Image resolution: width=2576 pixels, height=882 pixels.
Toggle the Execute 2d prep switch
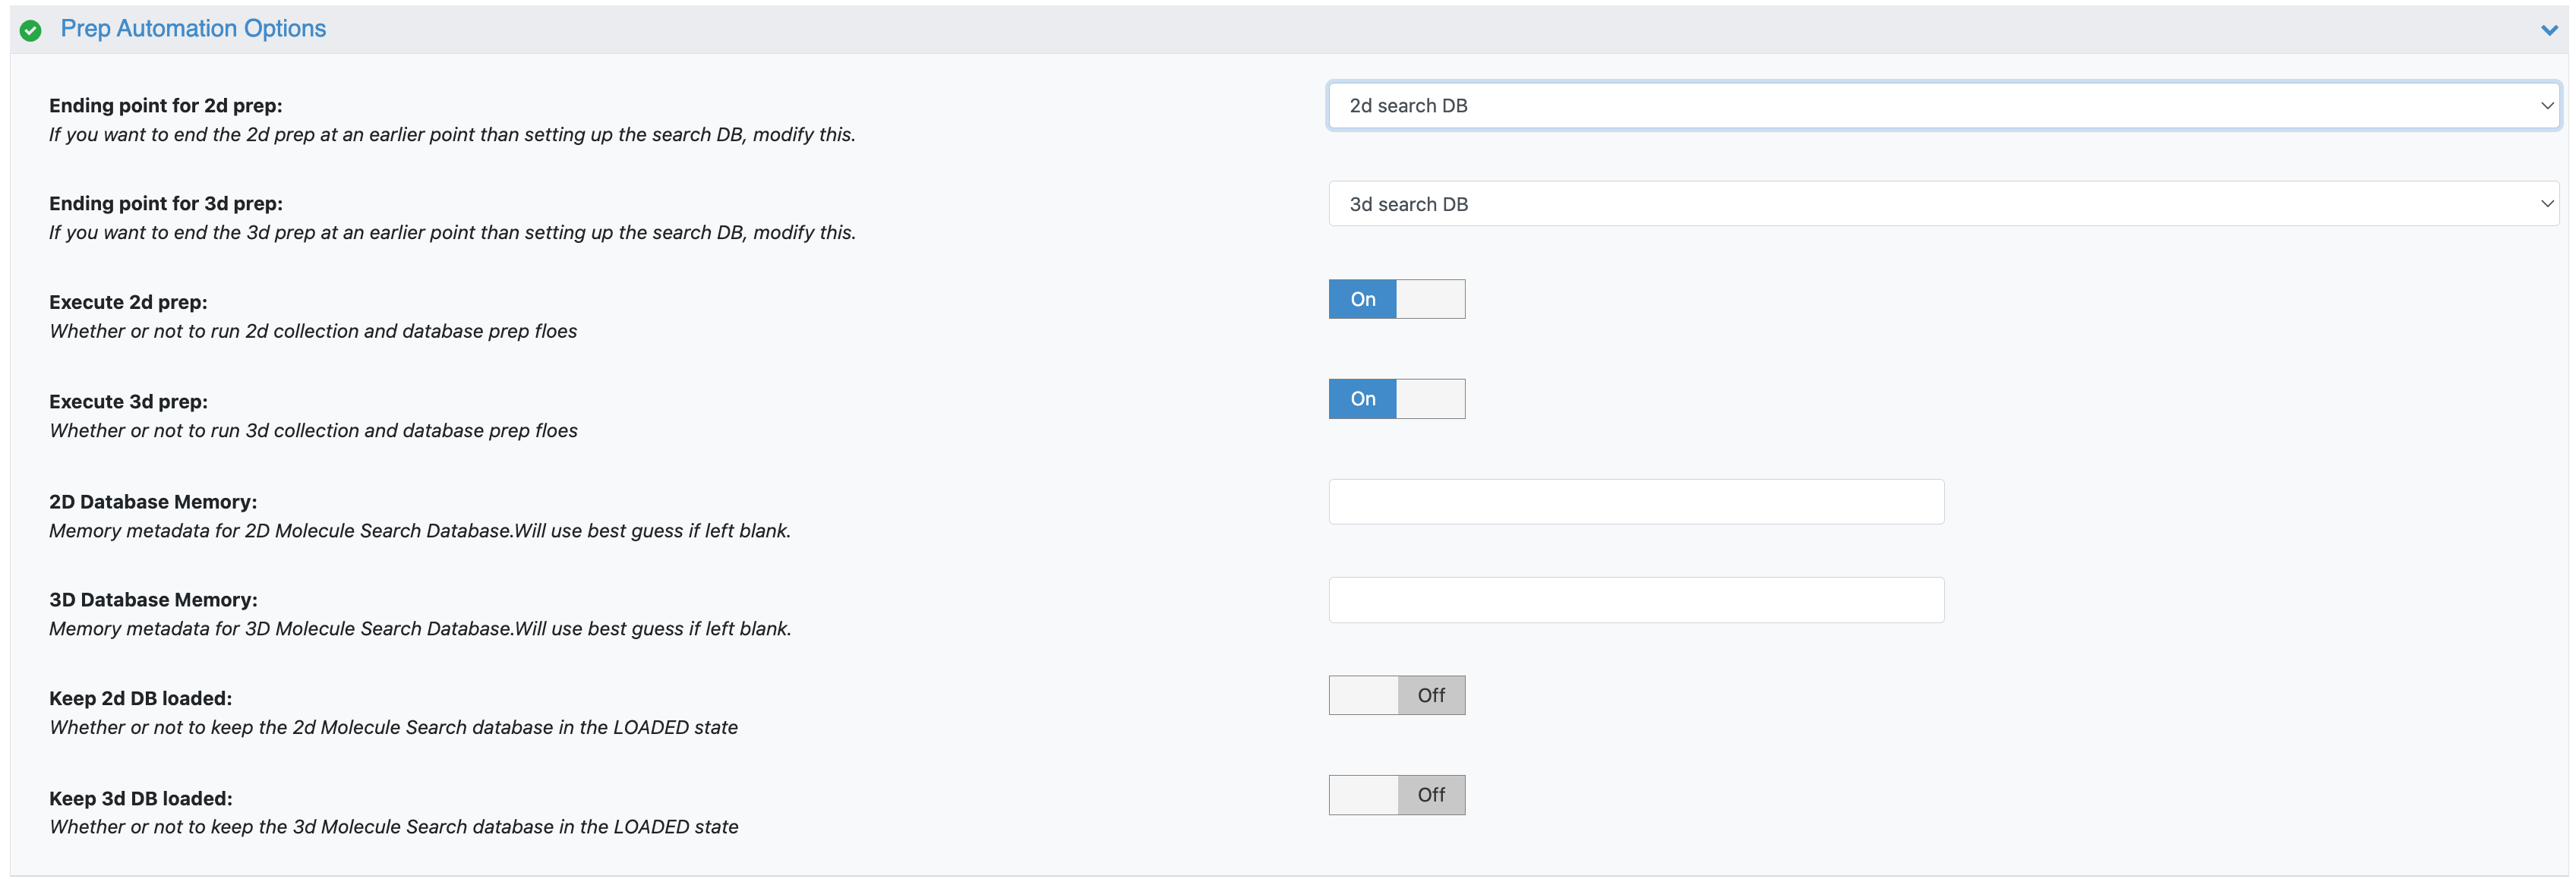[x=1396, y=299]
